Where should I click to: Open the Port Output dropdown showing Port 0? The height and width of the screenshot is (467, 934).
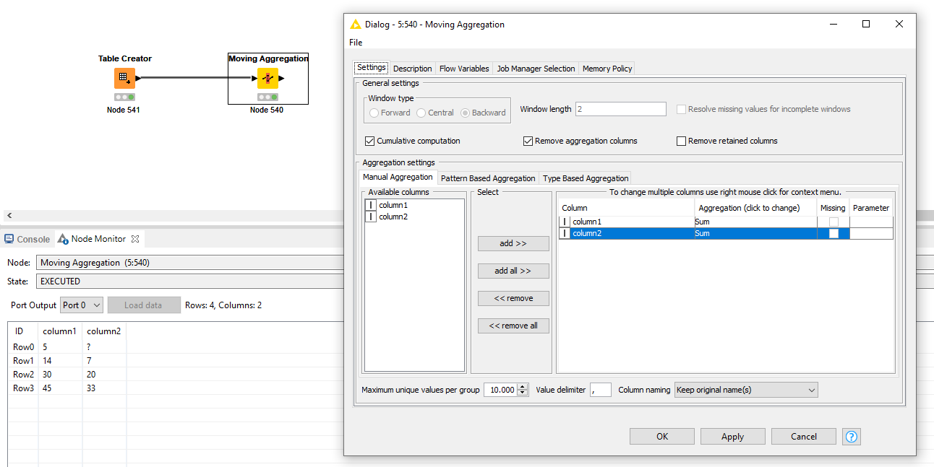(81, 305)
